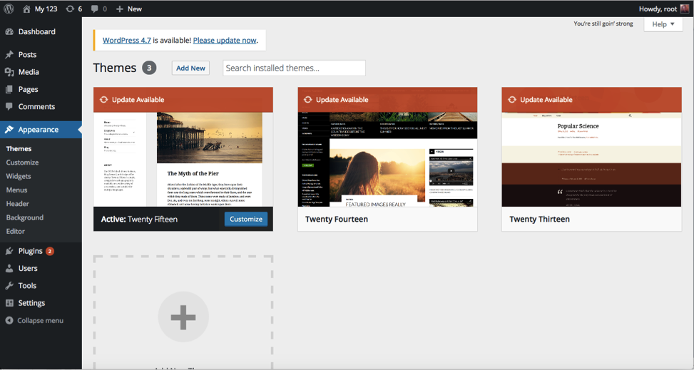Open the comments bubble icon showing 0
The width and height of the screenshot is (694, 370).
(x=94, y=9)
